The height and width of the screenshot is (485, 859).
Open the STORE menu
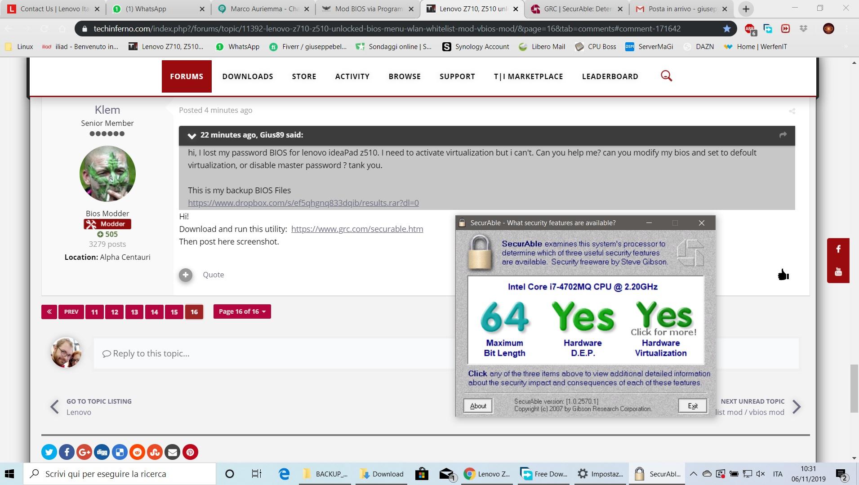[304, 76]
